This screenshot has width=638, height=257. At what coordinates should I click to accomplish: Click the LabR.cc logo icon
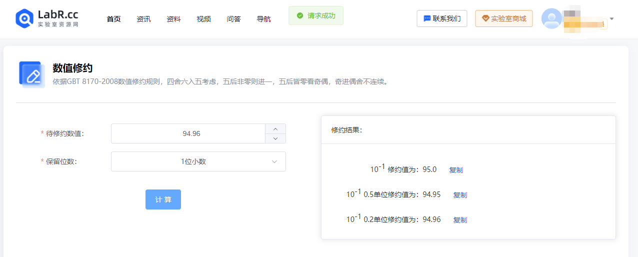pyautogui.click(x=24, y=18)
